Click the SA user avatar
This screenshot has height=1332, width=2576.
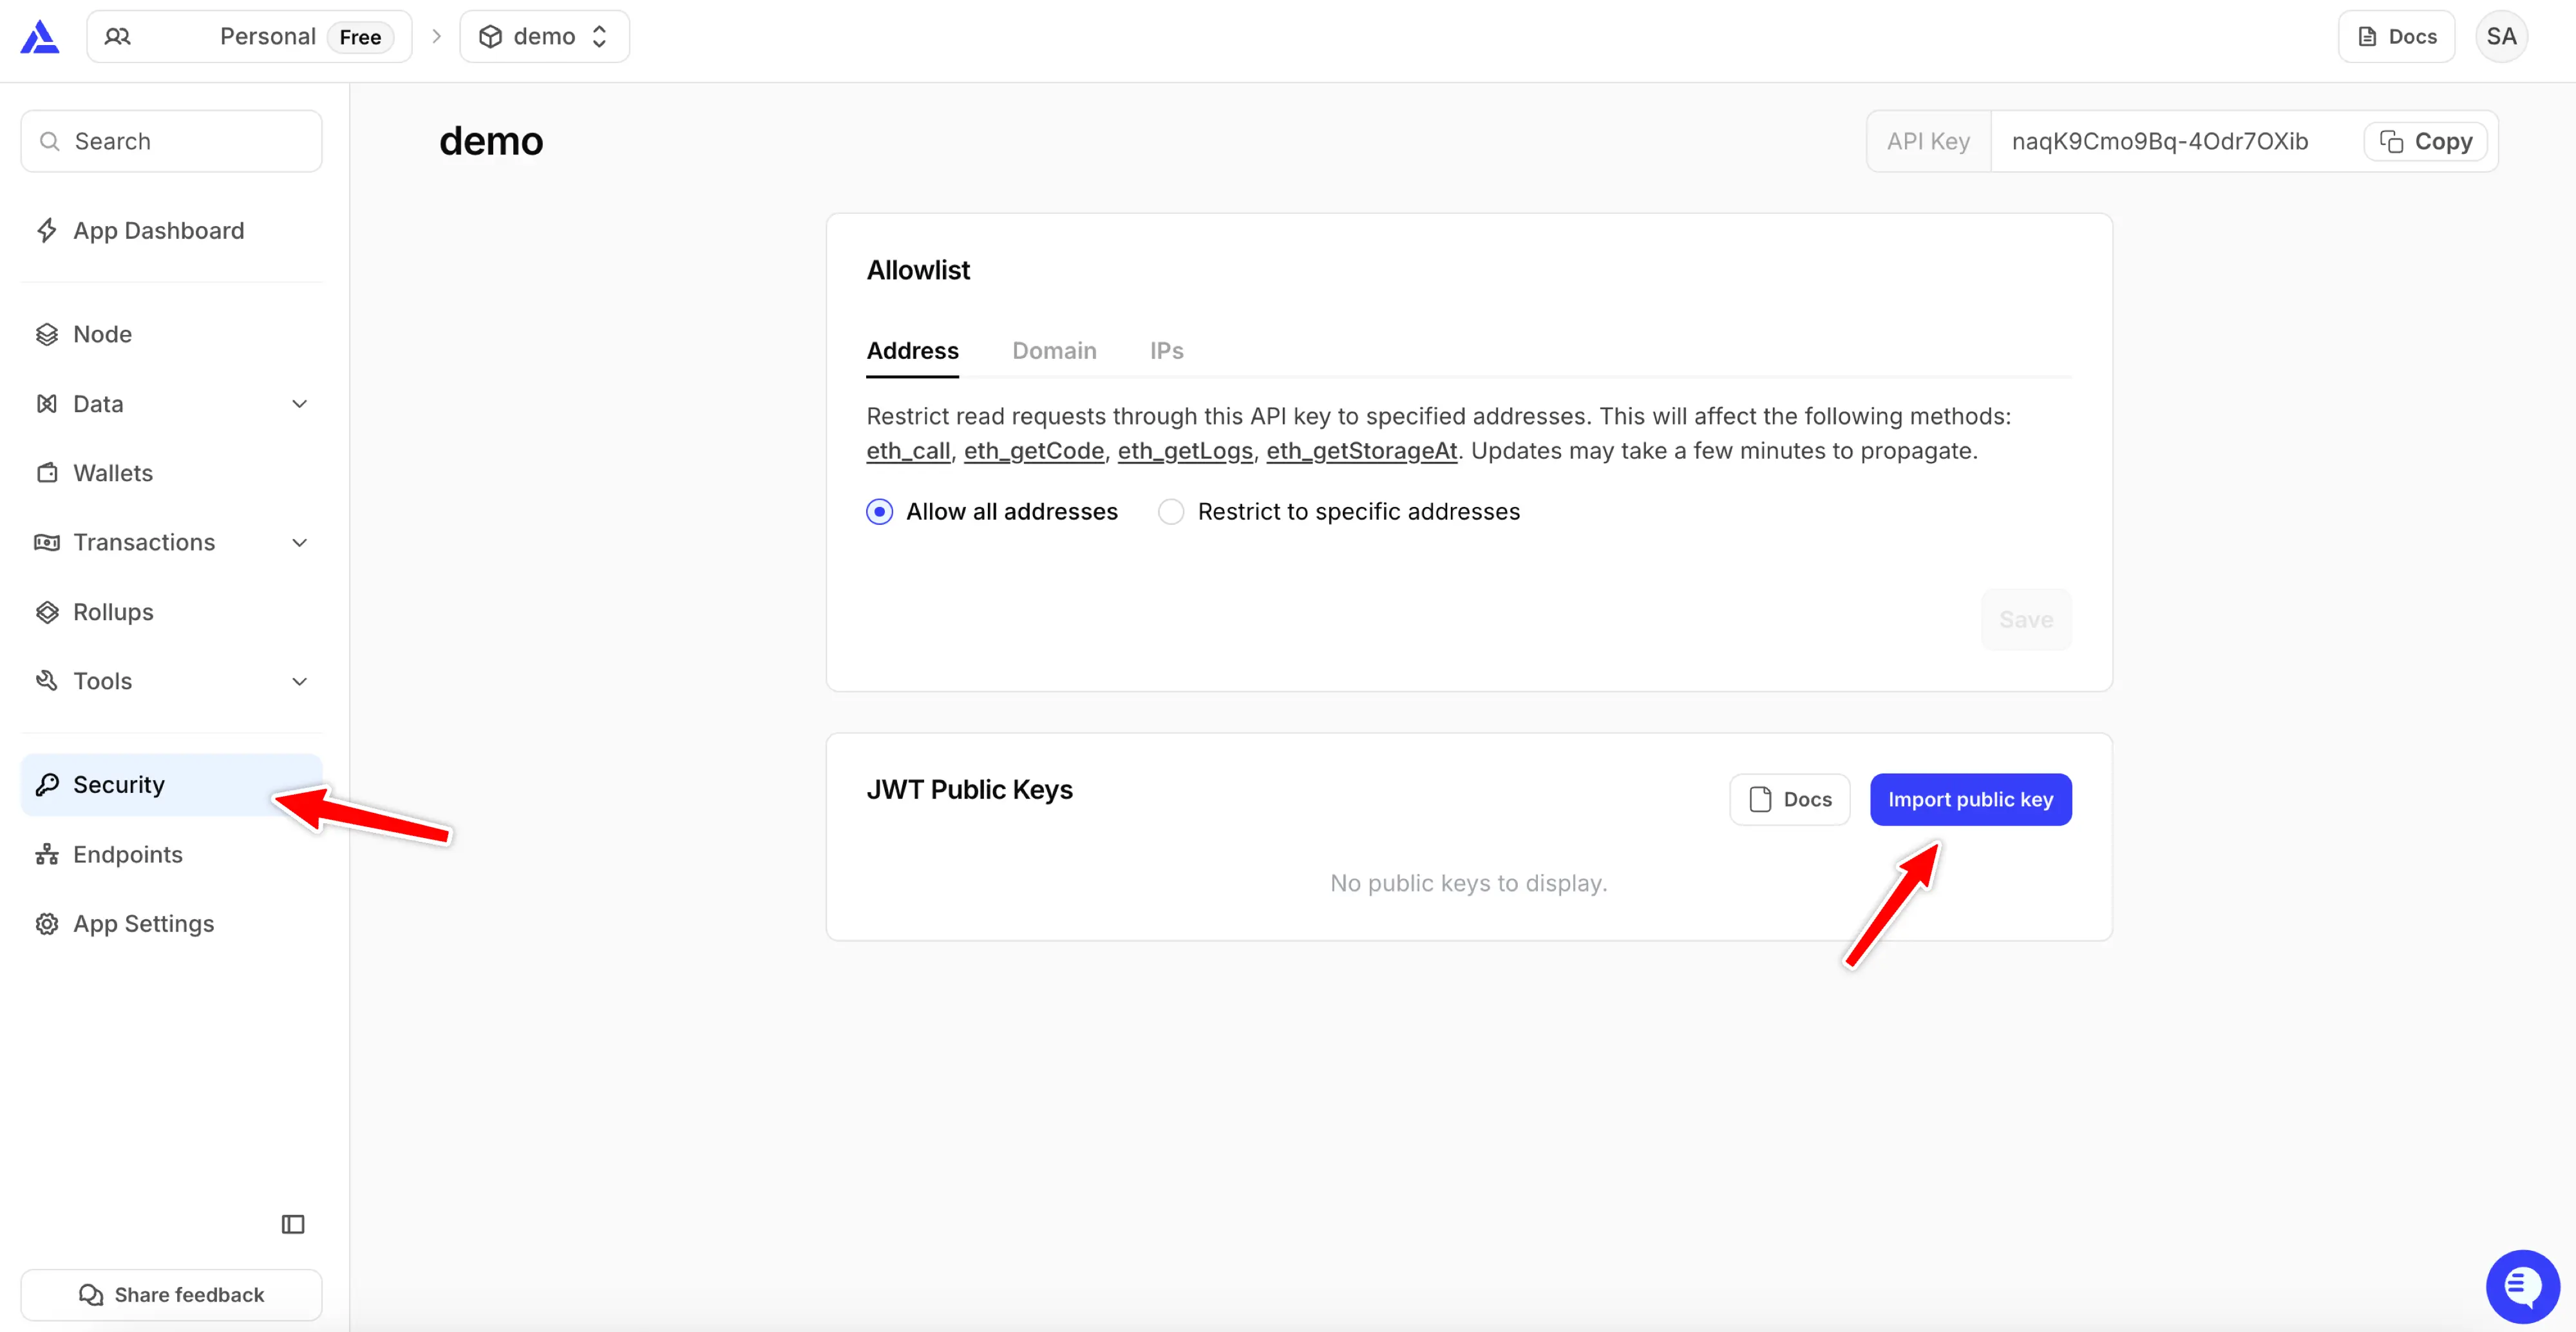click(x=2500, y=37)
